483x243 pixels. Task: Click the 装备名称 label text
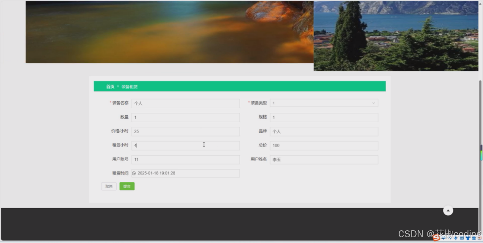coord(120,103)
